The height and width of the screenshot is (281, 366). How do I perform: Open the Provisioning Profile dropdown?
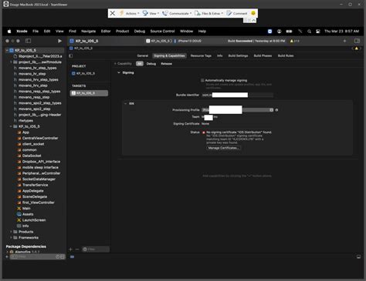point(237,110)
